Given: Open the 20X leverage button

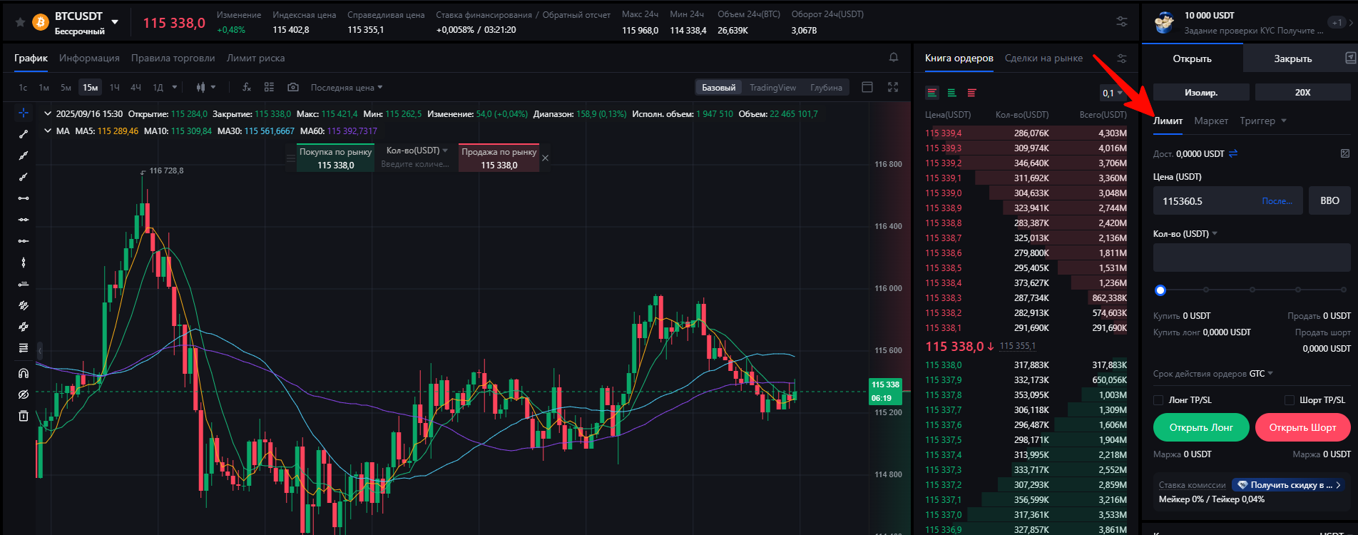Looking at the screenshot, I should point(1302,92).
